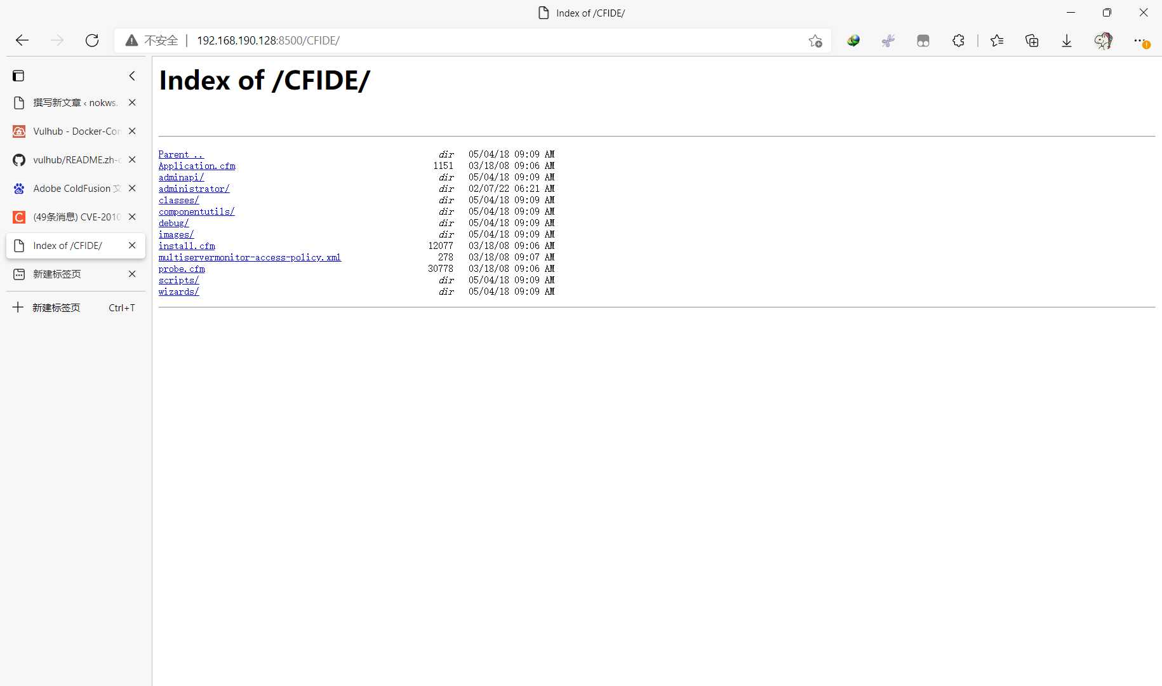Open the downloads arrow icon

click(1067, 41)
